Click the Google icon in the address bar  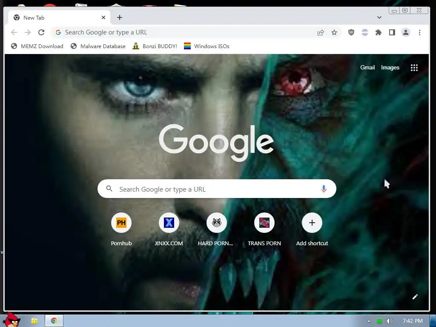58,32
